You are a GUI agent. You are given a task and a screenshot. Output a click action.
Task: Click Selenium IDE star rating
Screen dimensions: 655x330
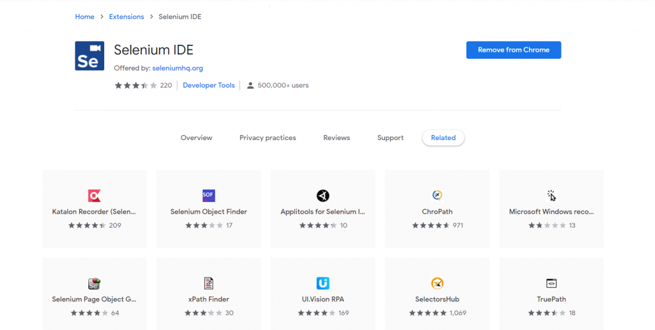tap(136, 85)
